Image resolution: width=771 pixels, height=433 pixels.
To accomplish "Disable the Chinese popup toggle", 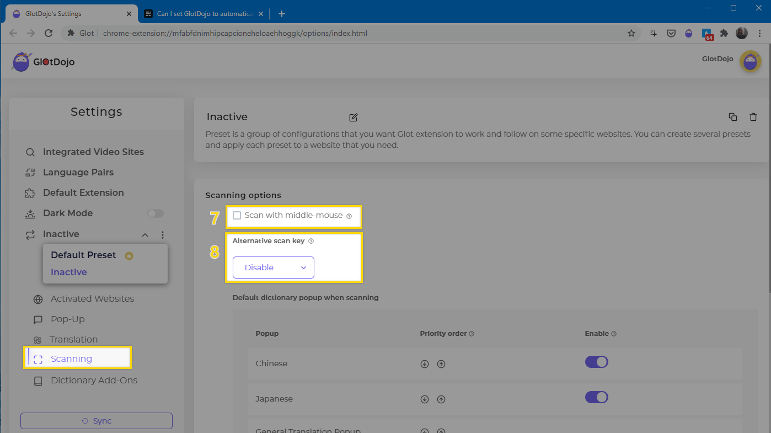I will (597, 362).
